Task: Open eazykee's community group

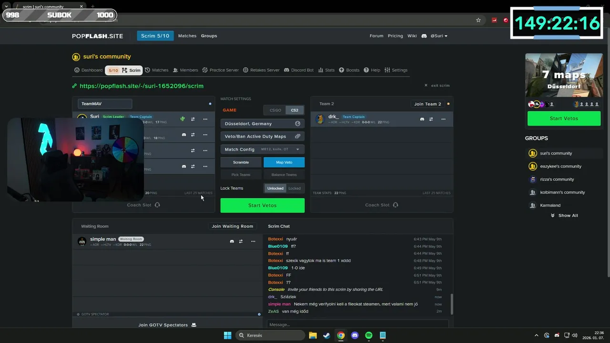Action: 560,166
